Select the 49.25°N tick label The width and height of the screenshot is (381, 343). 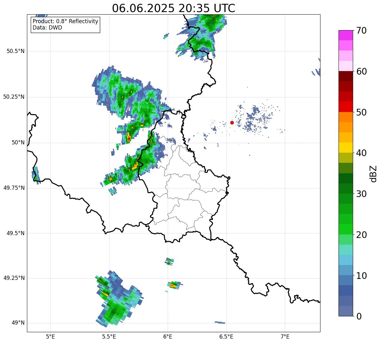click(x=14, y=278)
